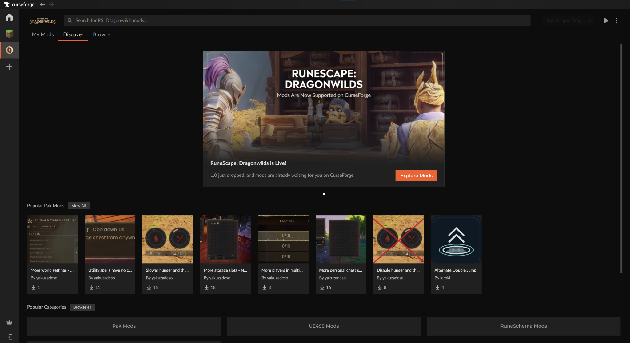Click the CurseForge logo
This screenshot has width=630, height=343.
[19, 5]
